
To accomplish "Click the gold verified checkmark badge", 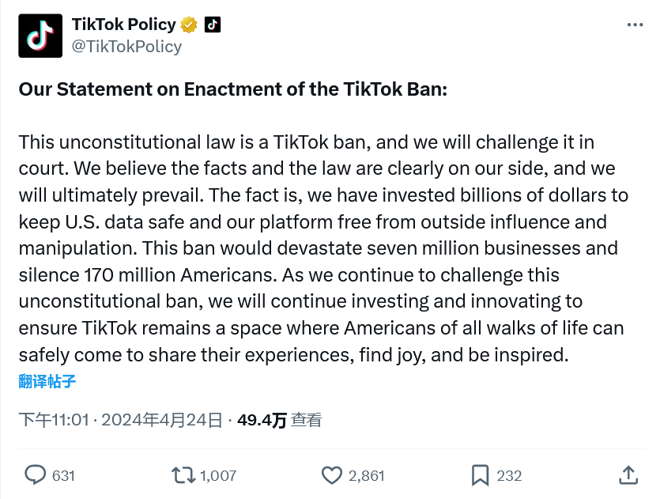I will tap(189, 25).
